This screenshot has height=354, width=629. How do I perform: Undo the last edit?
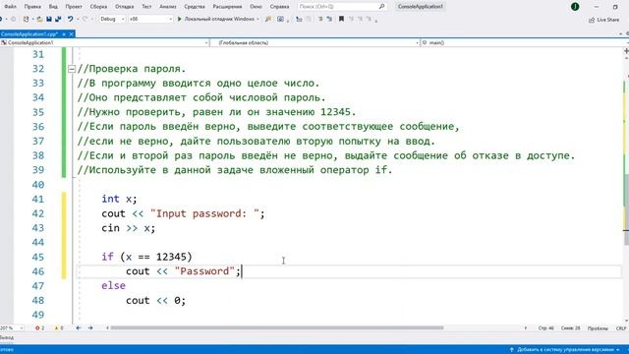tap(70, 19)
